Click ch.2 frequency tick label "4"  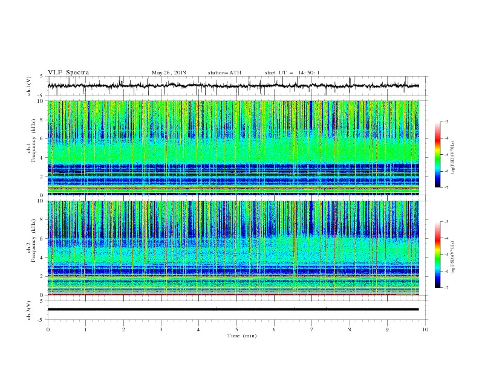pos(42,258)
